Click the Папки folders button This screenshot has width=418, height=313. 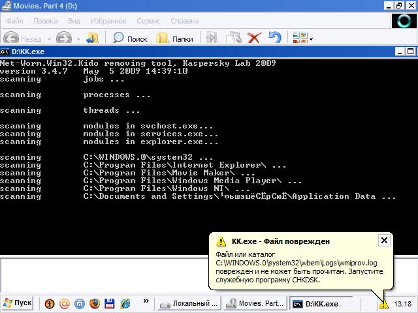tap(175, 39)
